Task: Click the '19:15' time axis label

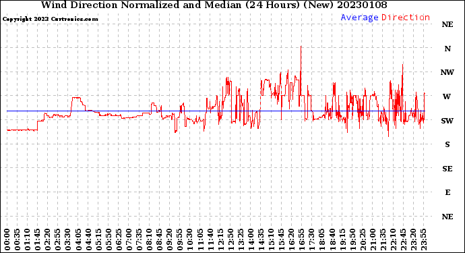Action: point(342,240)
